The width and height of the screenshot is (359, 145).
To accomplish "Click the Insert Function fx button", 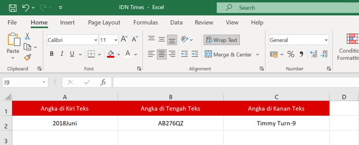I will pos(103,82).
